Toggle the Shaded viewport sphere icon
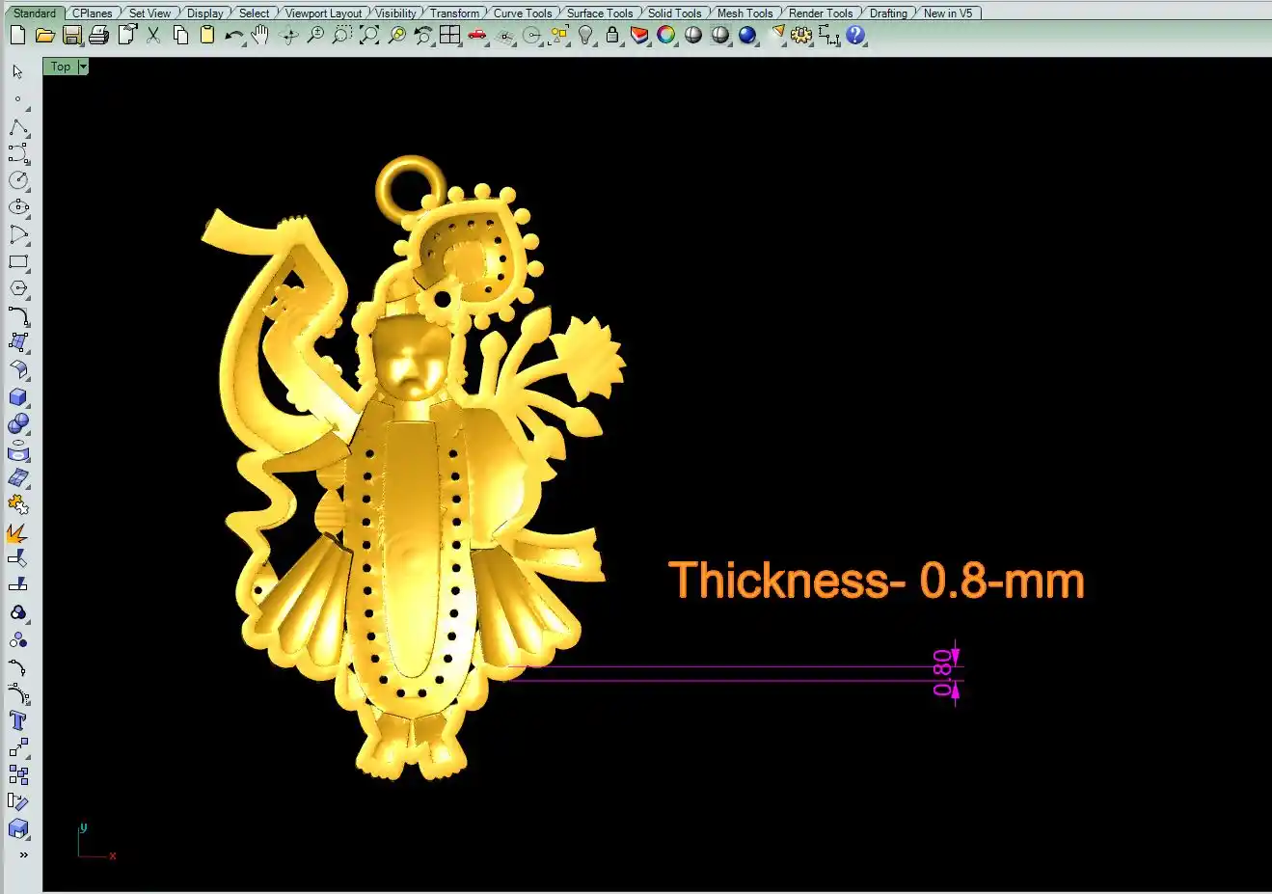This screenshot has width=1272, height=894. click(693, 36)
